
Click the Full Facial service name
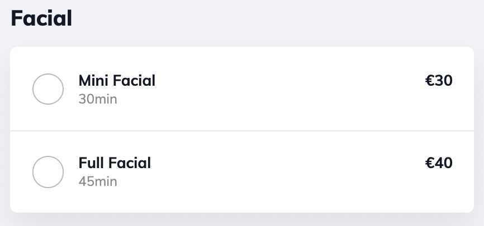(115, 163)
